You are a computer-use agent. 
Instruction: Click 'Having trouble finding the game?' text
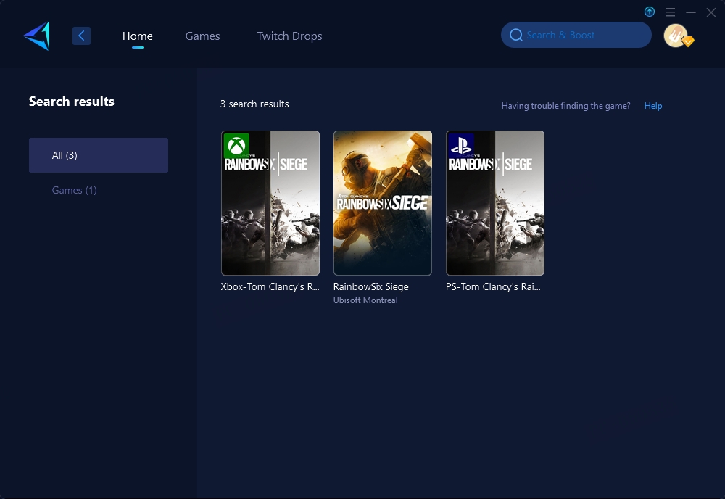point(565,106)
